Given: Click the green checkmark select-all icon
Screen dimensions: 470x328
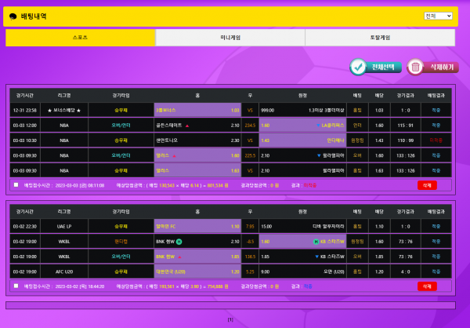Looking at the screenshot, I should pos(358,67).
